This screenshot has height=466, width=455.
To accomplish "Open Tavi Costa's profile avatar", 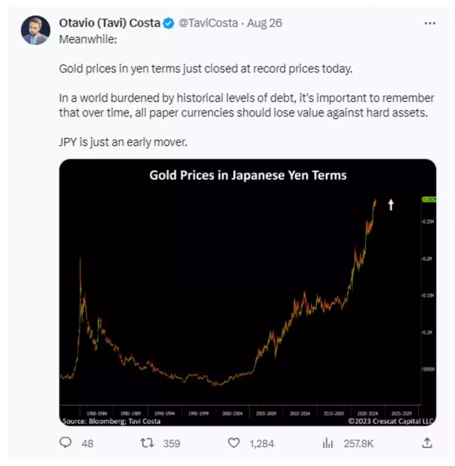I will click(x=35, y=30).
